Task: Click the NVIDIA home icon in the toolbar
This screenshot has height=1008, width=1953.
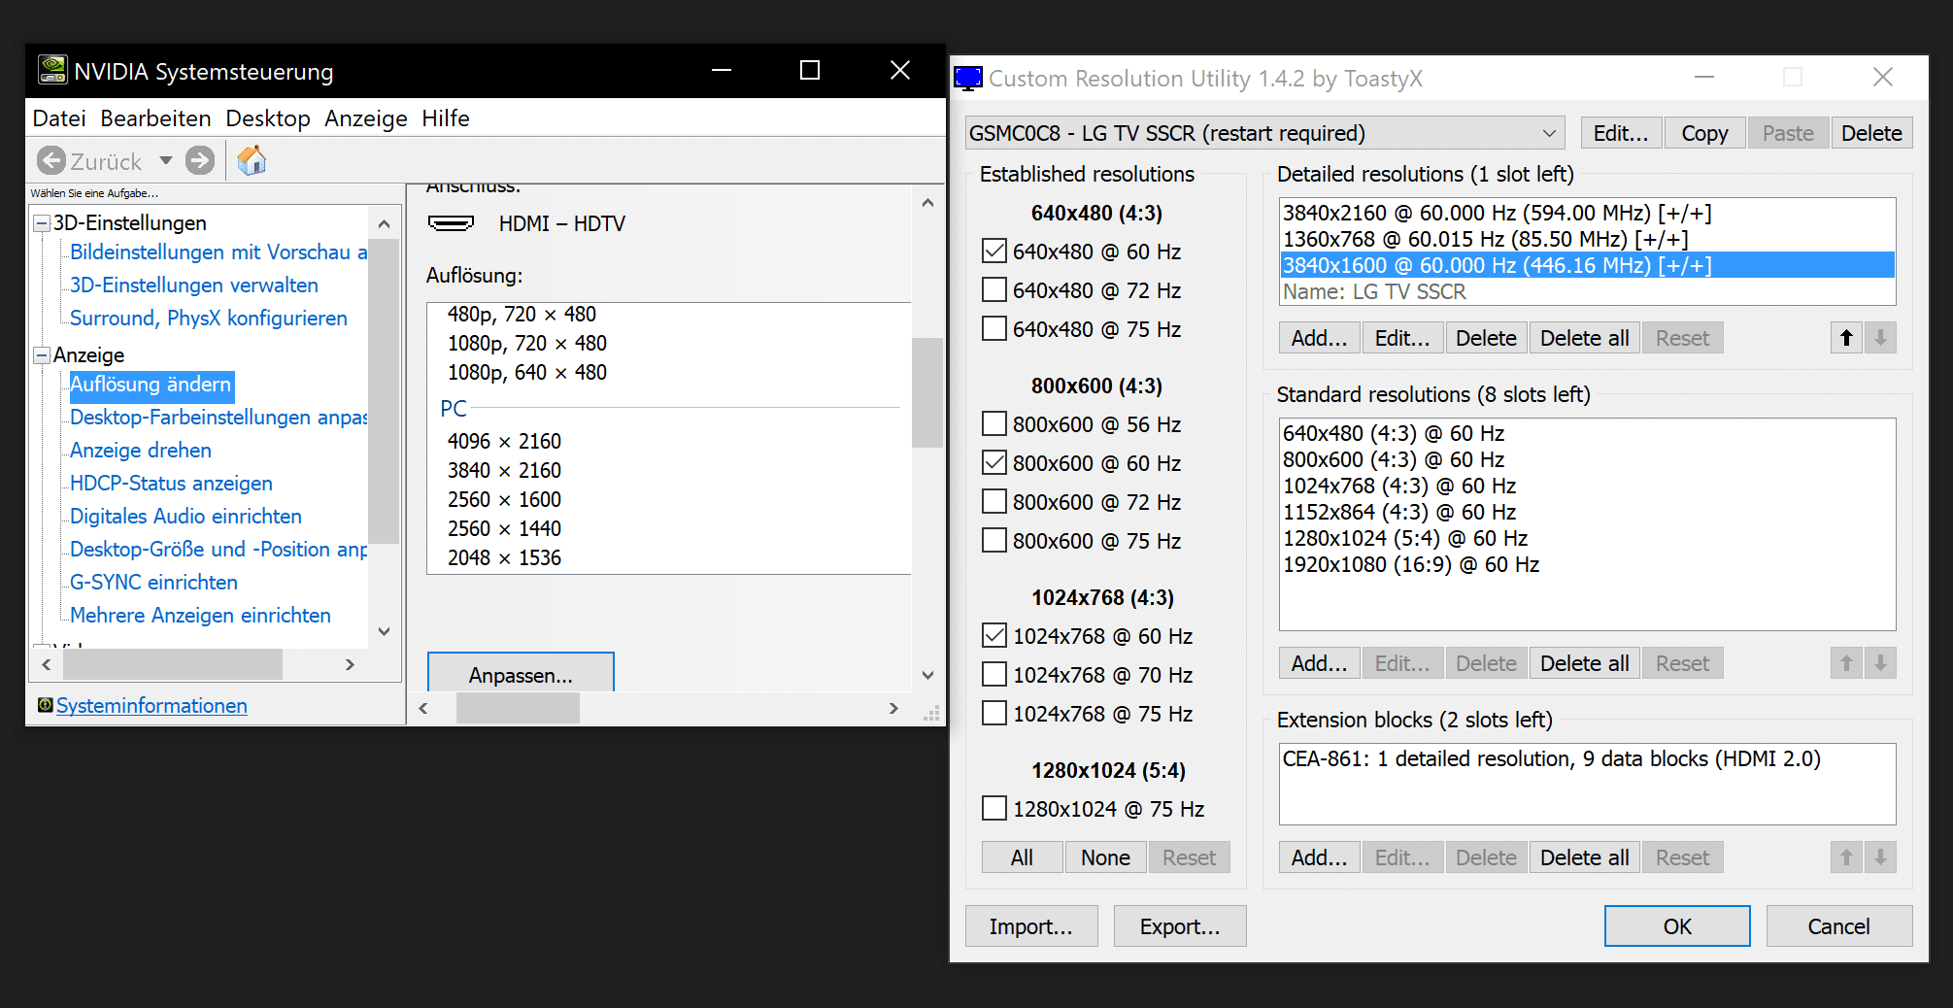Action: 252,160
